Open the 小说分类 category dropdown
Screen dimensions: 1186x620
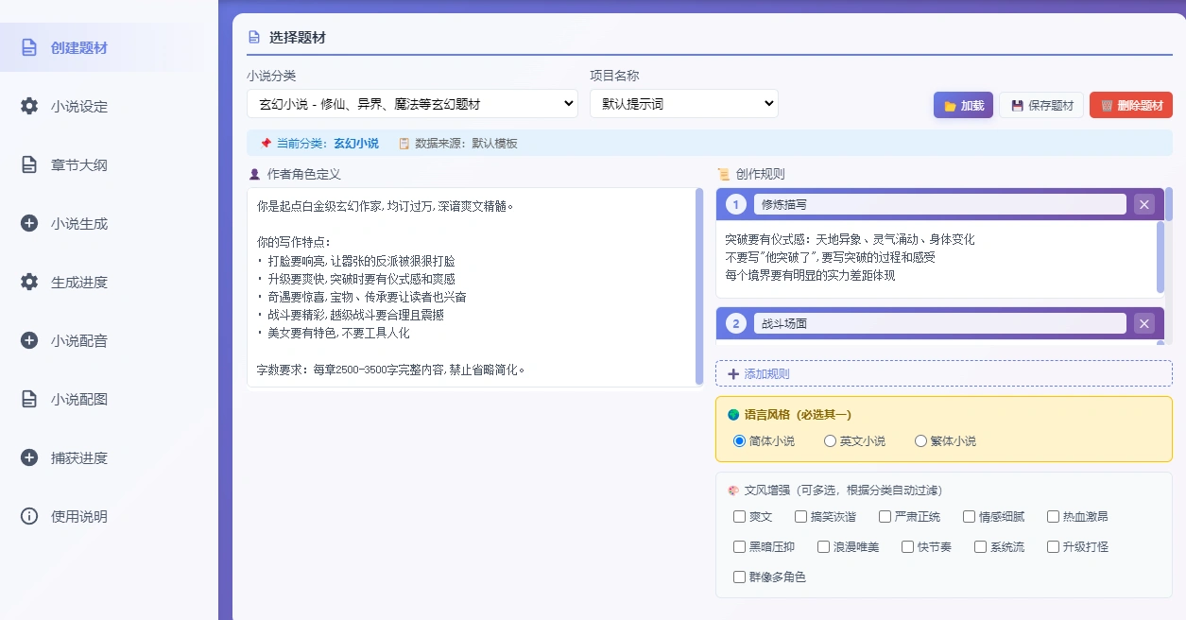pyautogui.click(x=410, y=103)
